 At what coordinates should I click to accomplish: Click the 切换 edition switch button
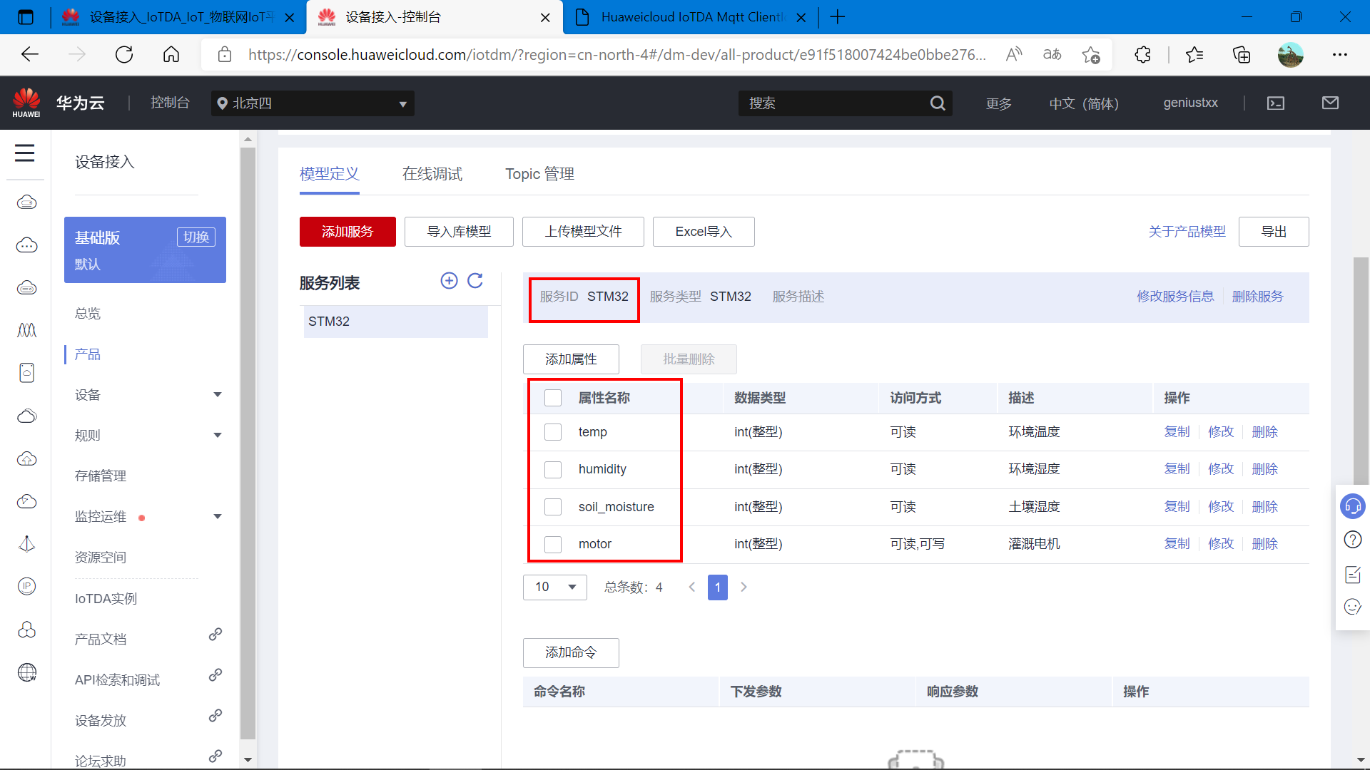point(196,237)
